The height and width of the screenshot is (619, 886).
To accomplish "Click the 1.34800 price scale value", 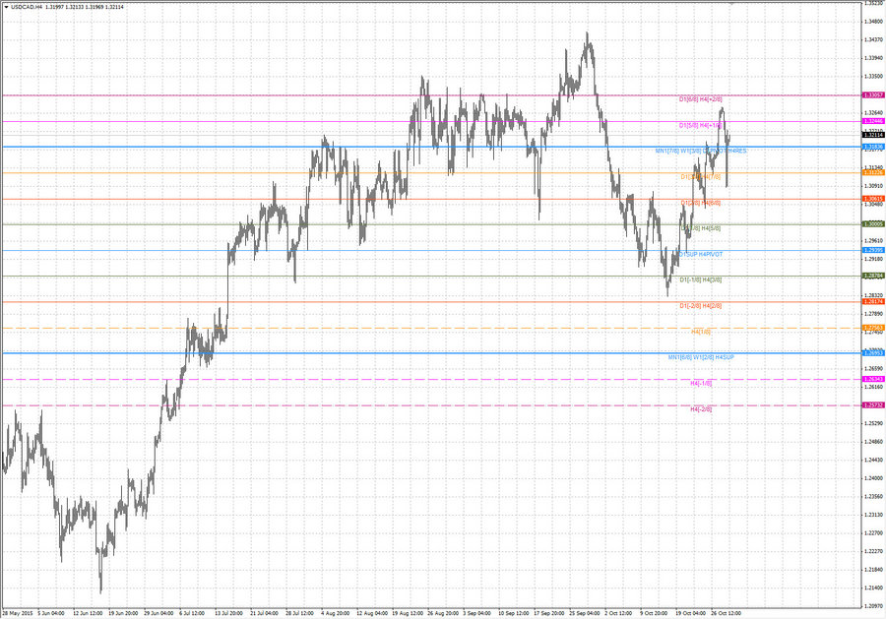I will (873, 22).
